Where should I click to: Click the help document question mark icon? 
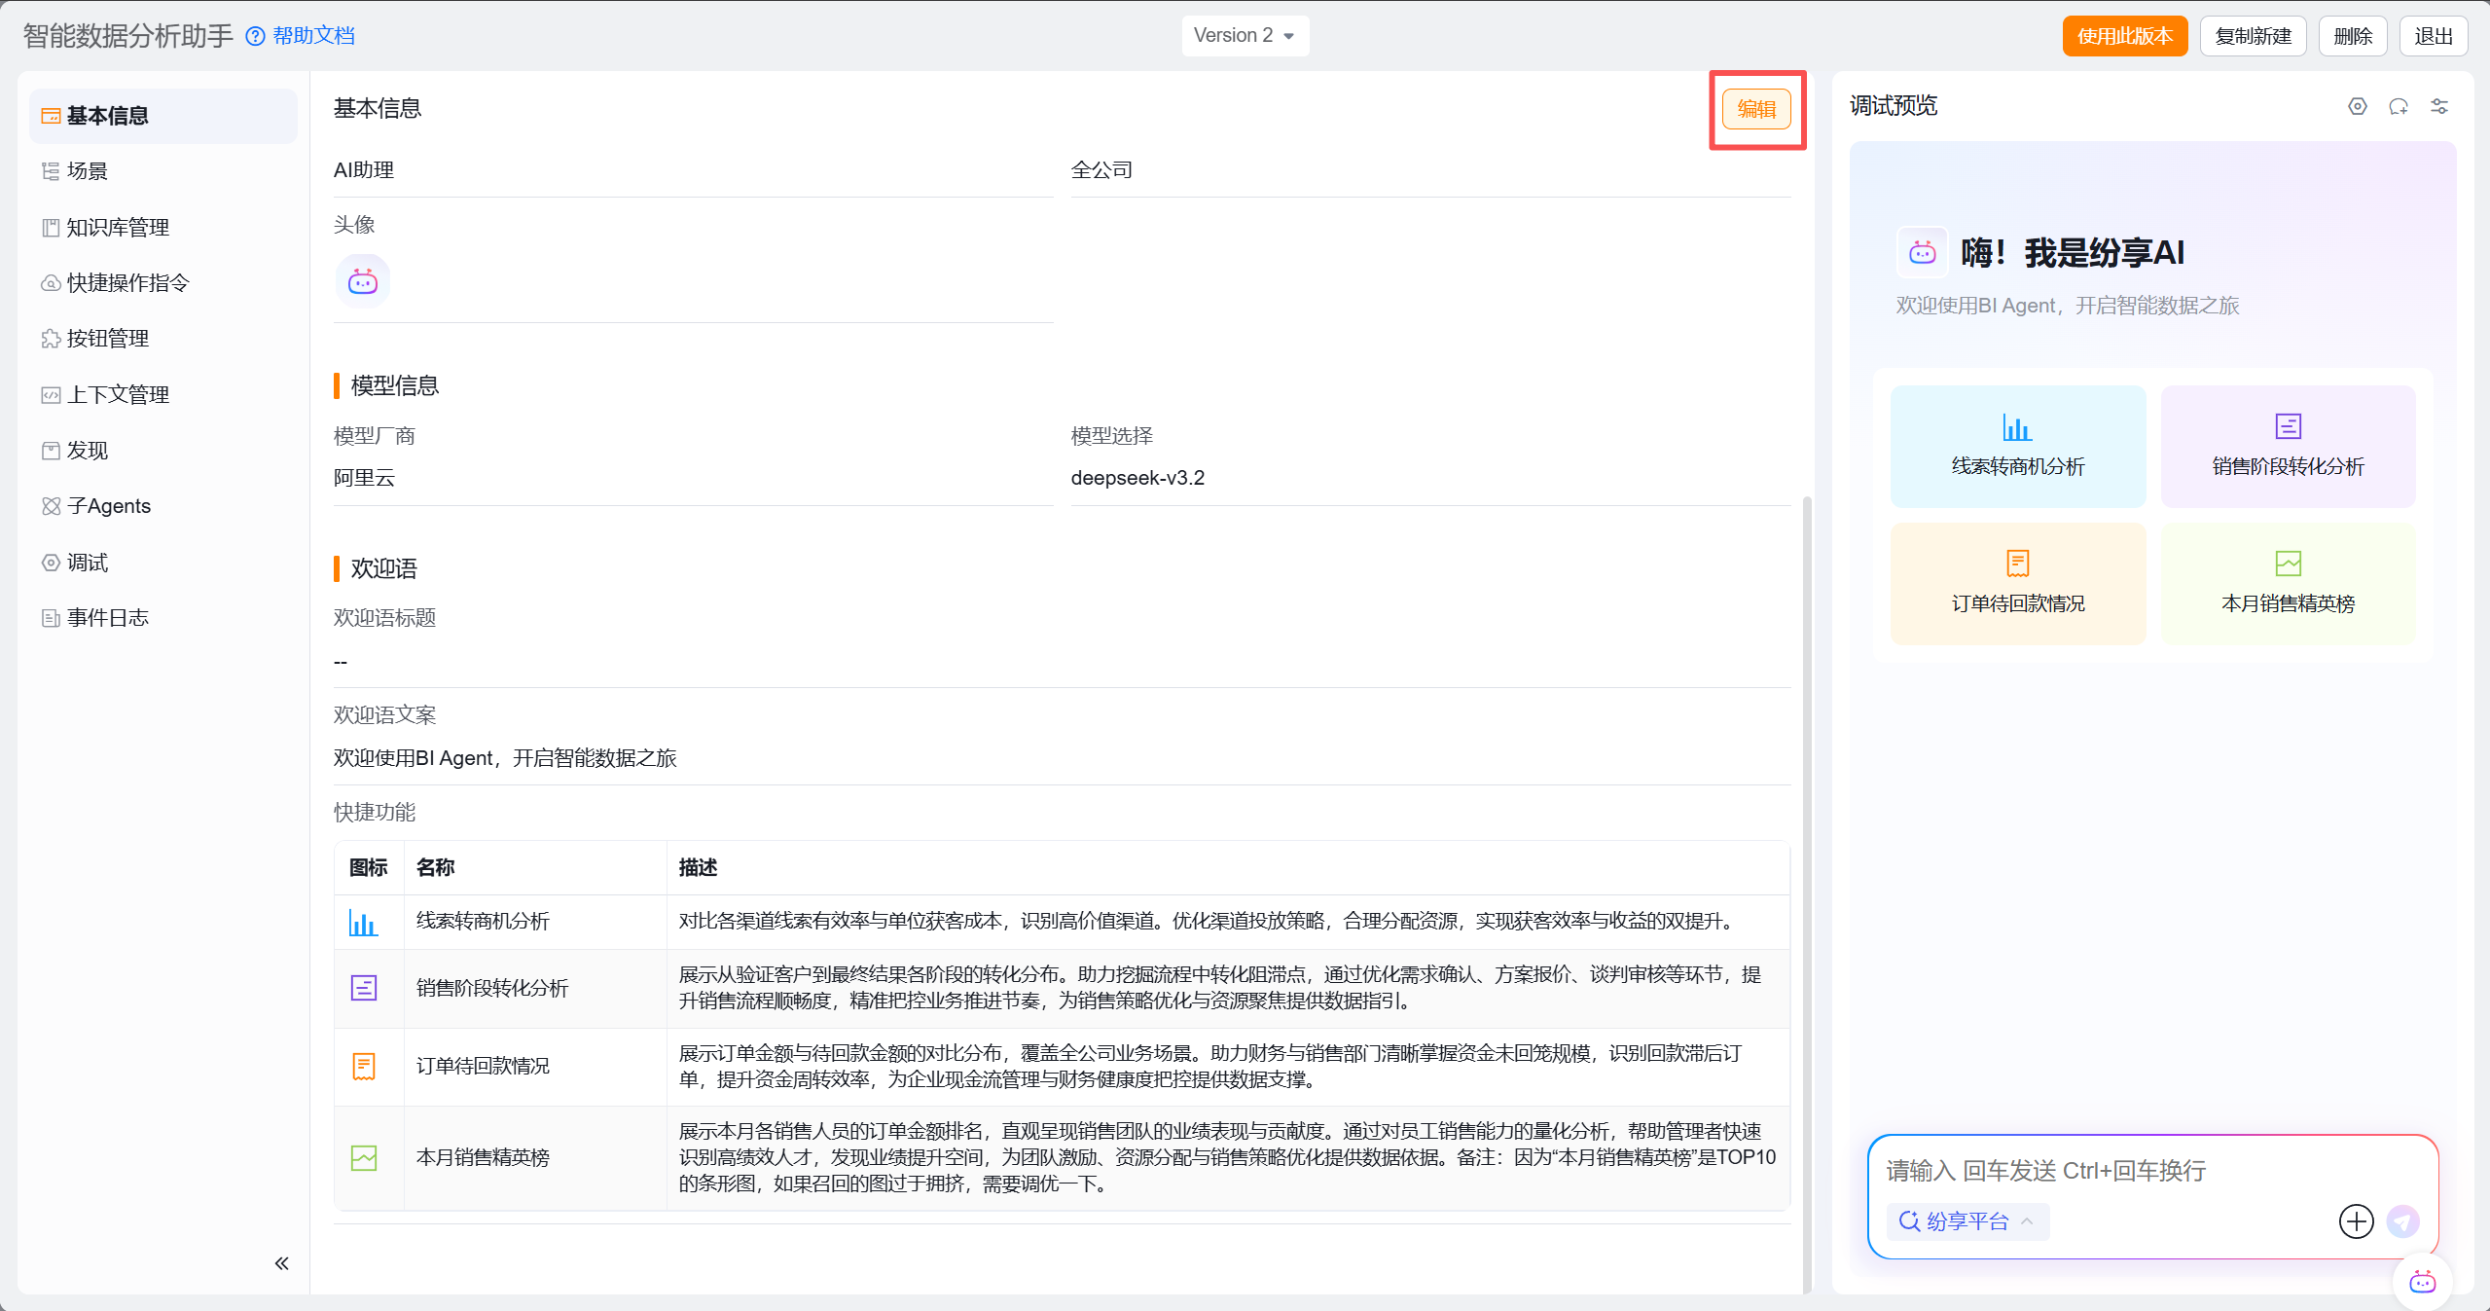[255, 36]
